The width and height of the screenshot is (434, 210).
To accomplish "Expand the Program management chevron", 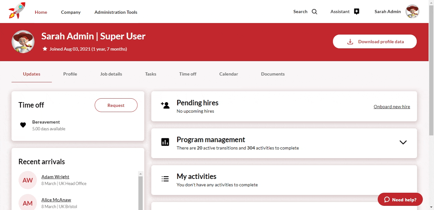I will tap(403, 142).
